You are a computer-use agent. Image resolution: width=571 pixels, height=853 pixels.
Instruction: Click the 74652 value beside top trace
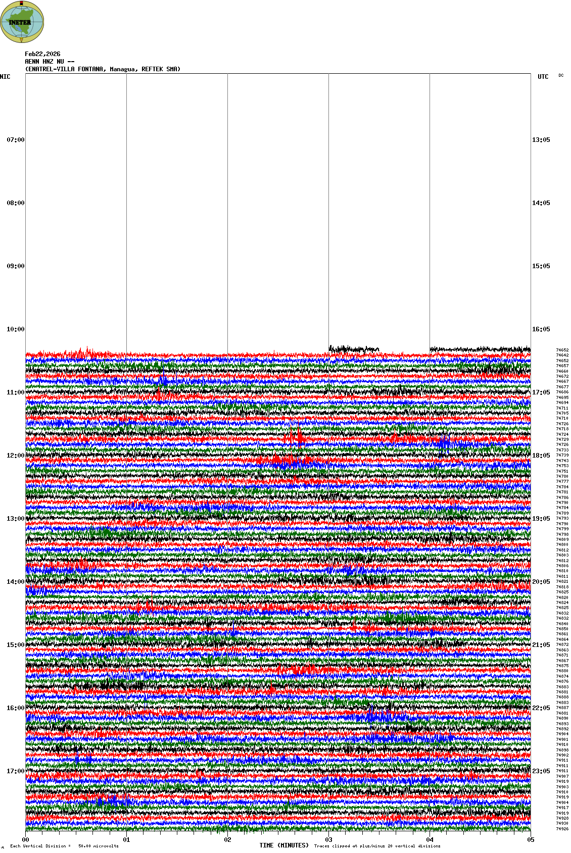pyautogui.click(x=562, y=350)
